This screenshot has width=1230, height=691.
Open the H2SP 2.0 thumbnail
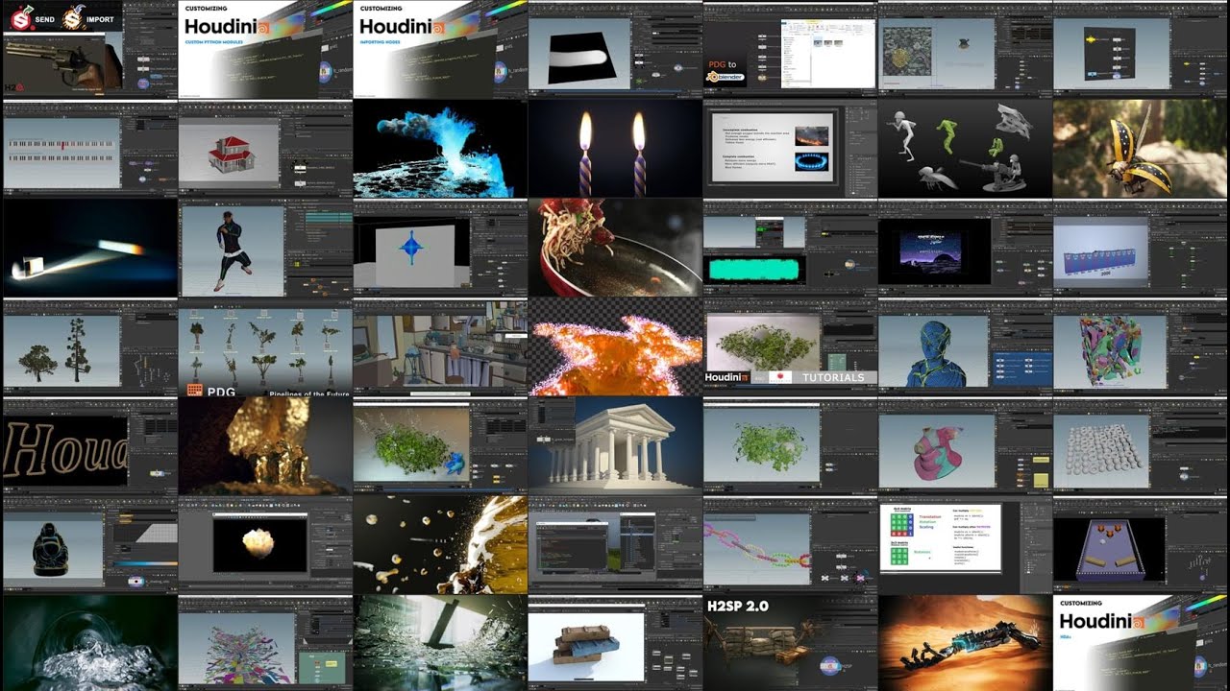pyautogui.click(x=789, y=643)
